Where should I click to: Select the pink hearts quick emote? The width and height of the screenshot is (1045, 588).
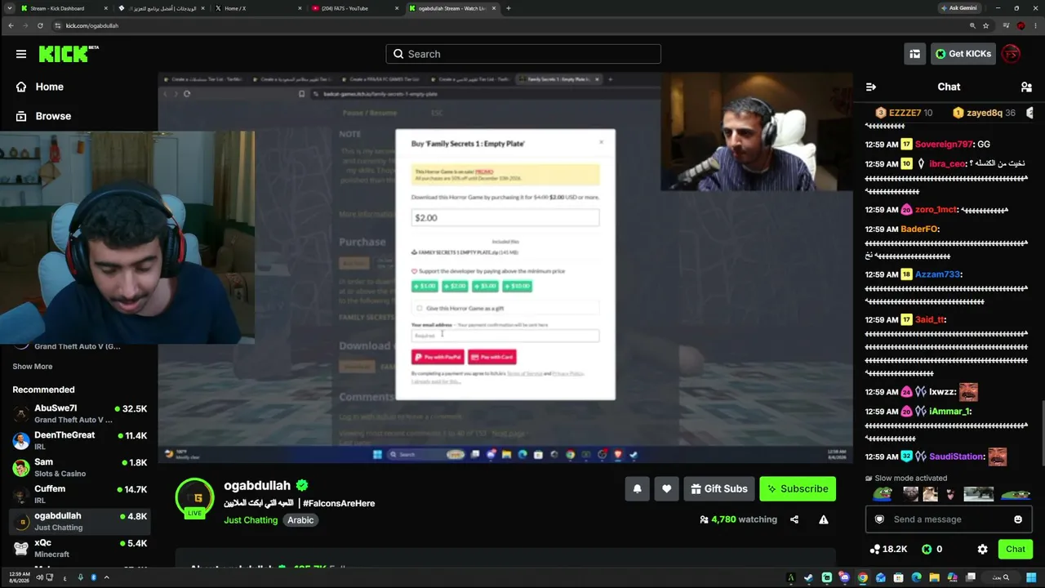pos(950,493)
